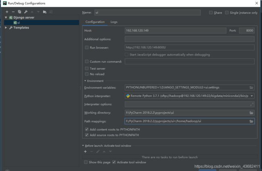
Task: Remove the selected configuration with minus icon
Action: (x=13, y=12)
